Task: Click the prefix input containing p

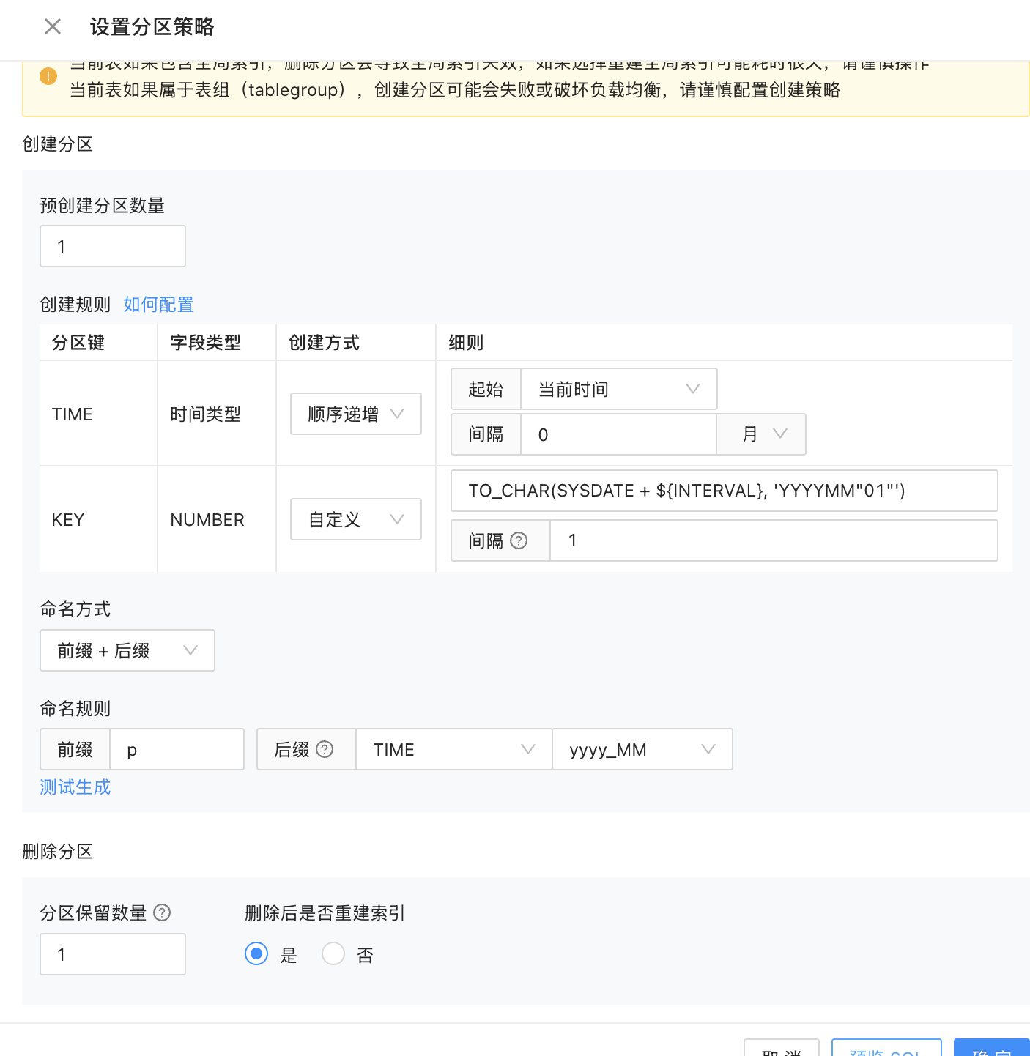Action: click(177, 749)
